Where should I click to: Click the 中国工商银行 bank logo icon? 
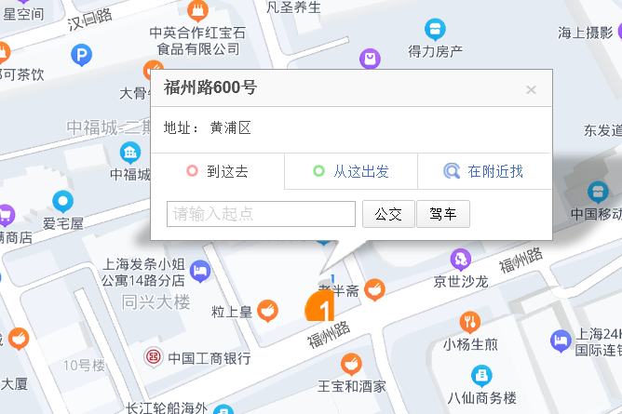[x=153, y=357]
